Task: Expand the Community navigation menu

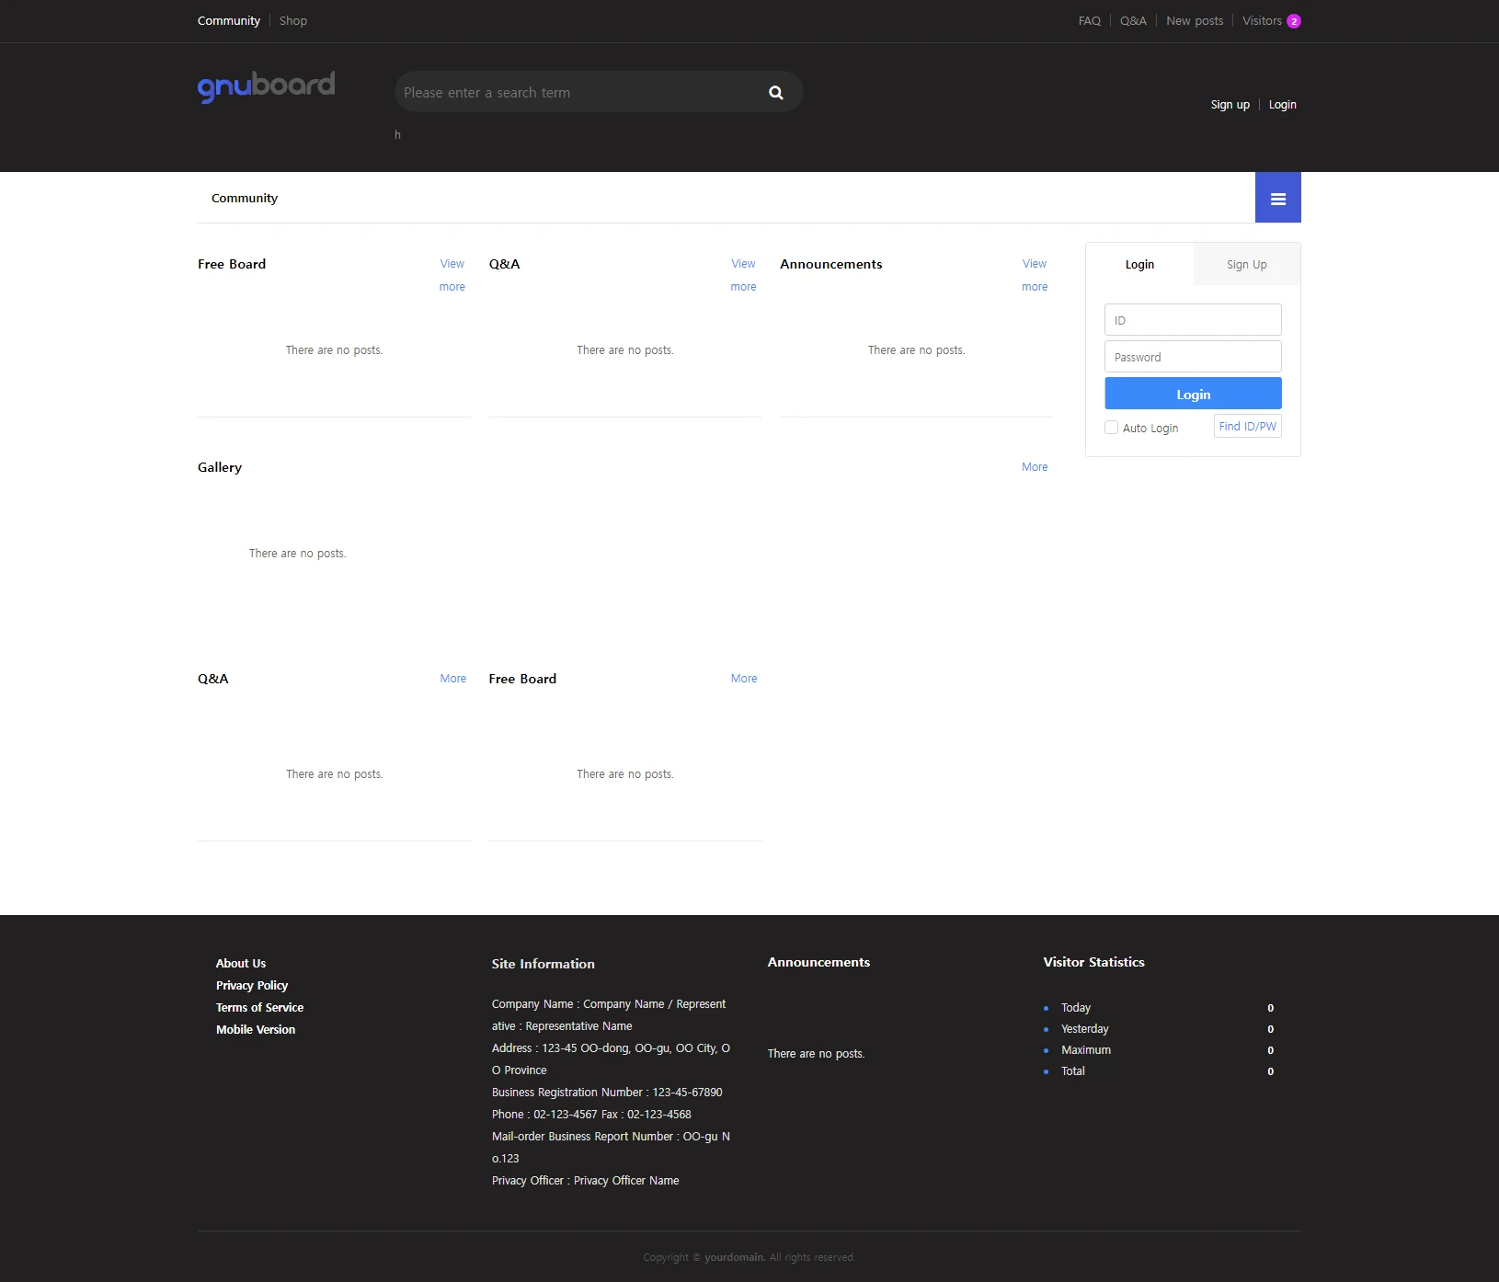Action: tap(244, 198)
